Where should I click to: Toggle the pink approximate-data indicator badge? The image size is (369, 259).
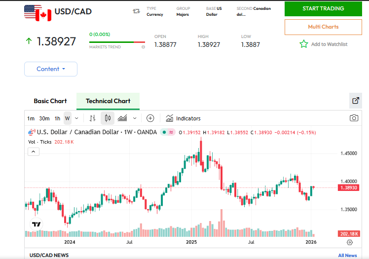(171, 132)
